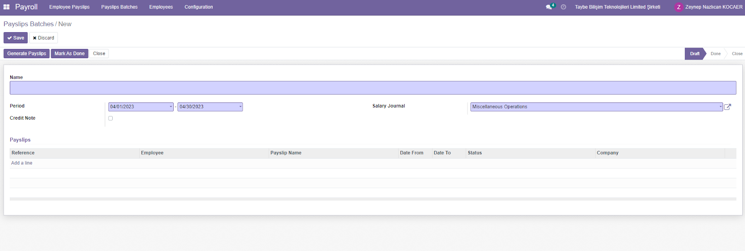Screen dimensions: 745x251
Task: Open Configuration menu
Action: 199,7
